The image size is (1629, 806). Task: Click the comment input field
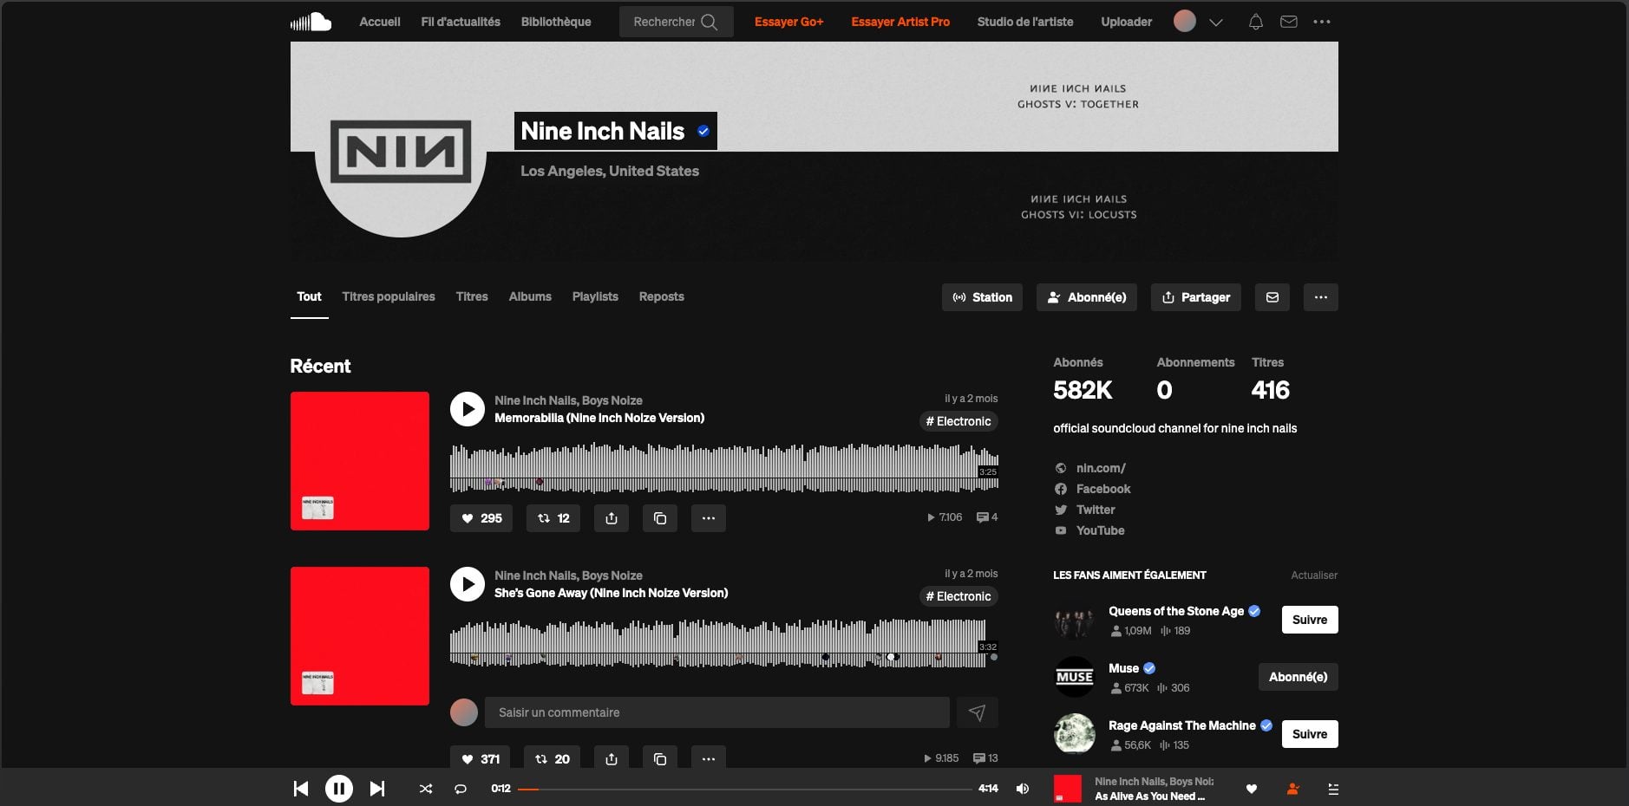[x=717, y=712]
